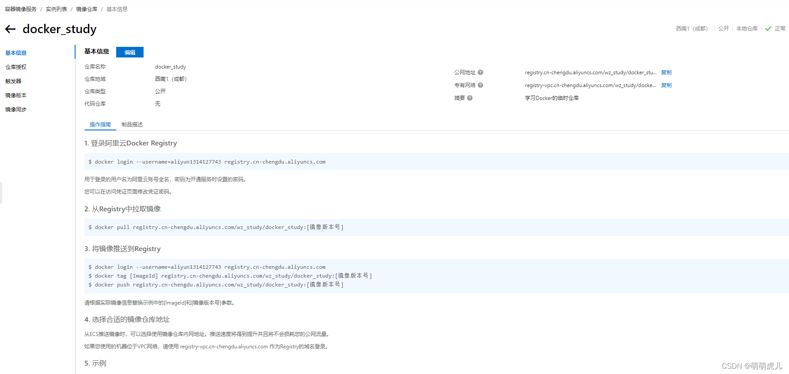Image resolution: width=789 pixels, height=374 pixels.
Task: Open 镜像版本 in the sidebar
Action: [x=16, y=95]
